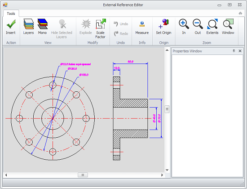The width and height of the screenshot is (247, 189).
Task: Click the horizontal scrollbar left arrow
Action: (6, 175)
